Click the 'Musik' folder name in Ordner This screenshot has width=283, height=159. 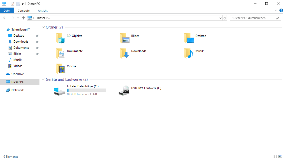(x=200, y=51)
